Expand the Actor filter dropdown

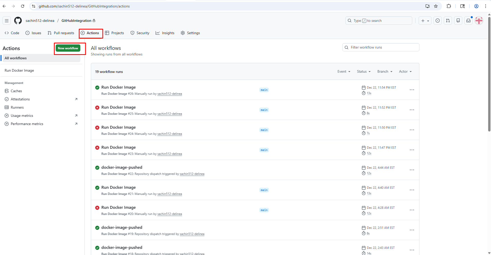[405, 72]
